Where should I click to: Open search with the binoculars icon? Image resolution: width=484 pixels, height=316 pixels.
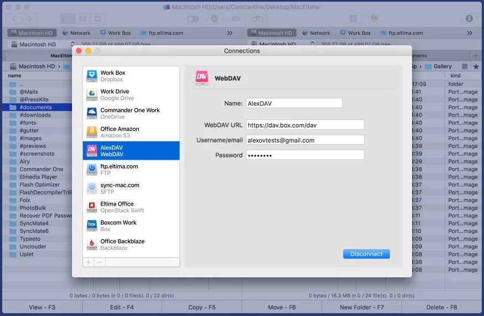pos(258,19)
